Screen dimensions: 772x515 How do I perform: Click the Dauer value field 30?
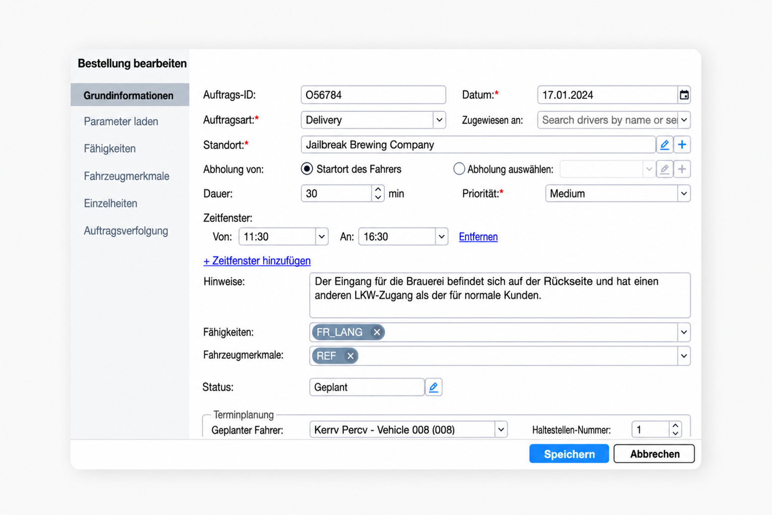pyautogui.click(x=337, y=194)
